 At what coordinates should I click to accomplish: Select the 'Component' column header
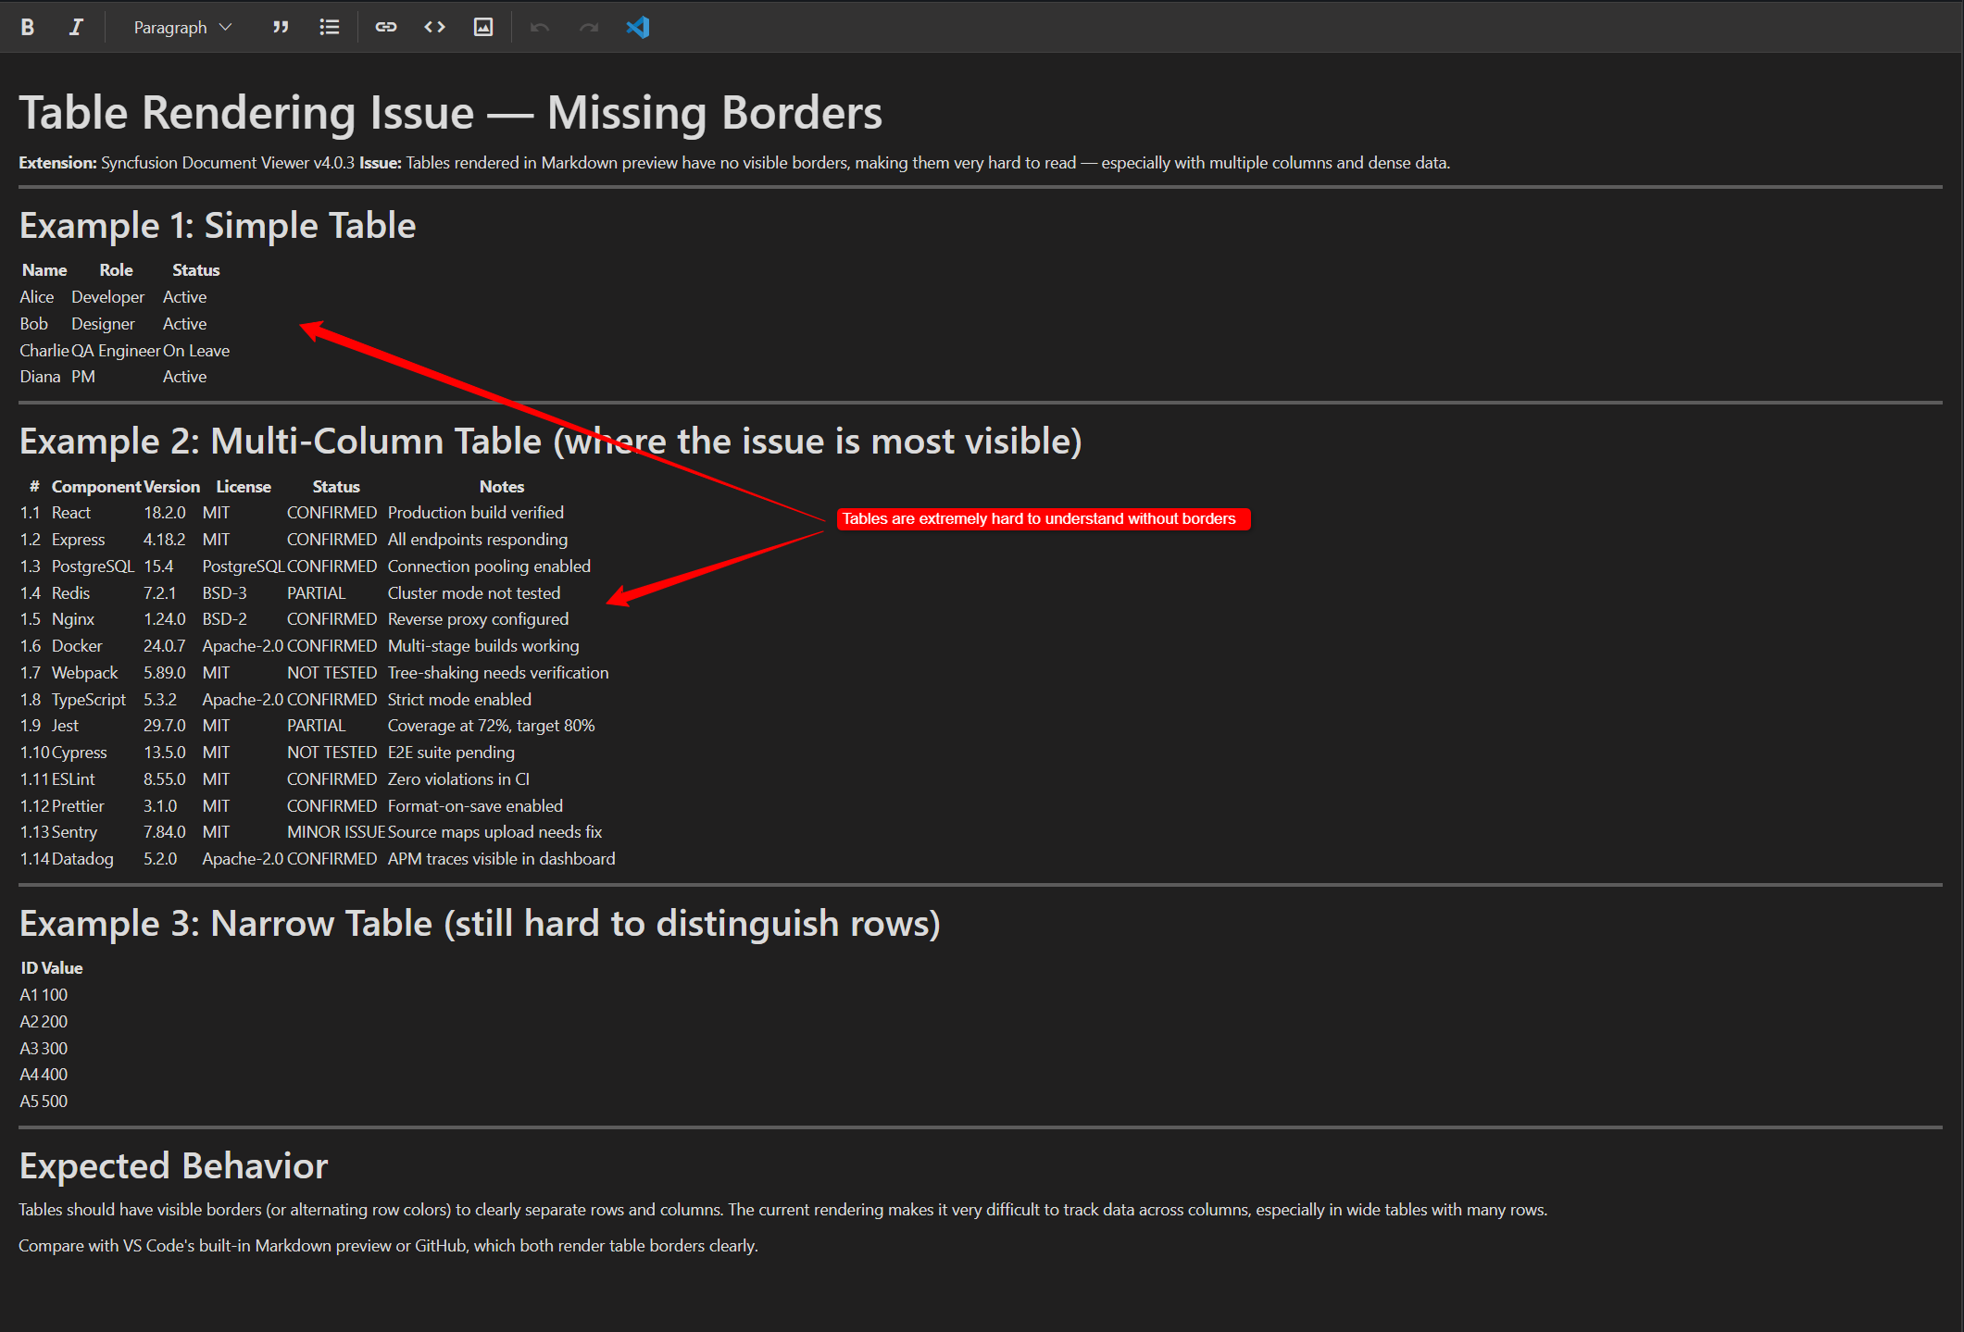(96, 487)
